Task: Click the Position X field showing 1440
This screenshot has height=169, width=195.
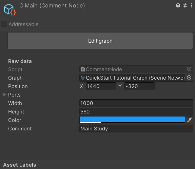Action: [x=101, y=86]
